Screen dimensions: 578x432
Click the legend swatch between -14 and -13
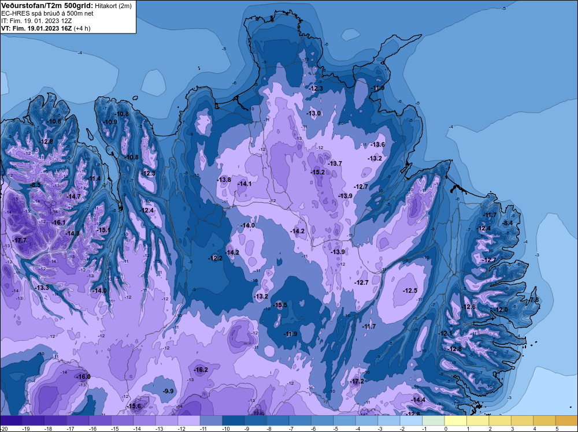144,420
